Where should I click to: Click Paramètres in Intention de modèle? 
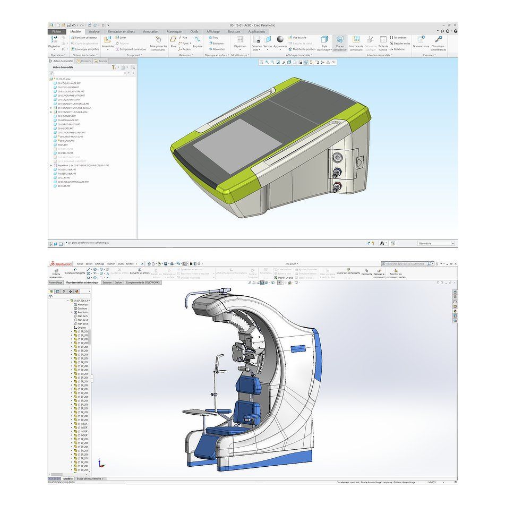pyautogui.click(x=398, y=38)
